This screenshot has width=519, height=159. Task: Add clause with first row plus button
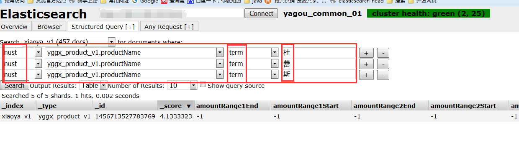366,53
